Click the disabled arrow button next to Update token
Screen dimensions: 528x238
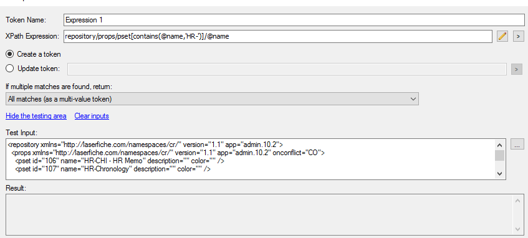517,69
